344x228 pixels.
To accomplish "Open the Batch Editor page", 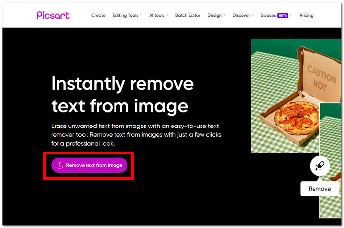I will (188, 16).
